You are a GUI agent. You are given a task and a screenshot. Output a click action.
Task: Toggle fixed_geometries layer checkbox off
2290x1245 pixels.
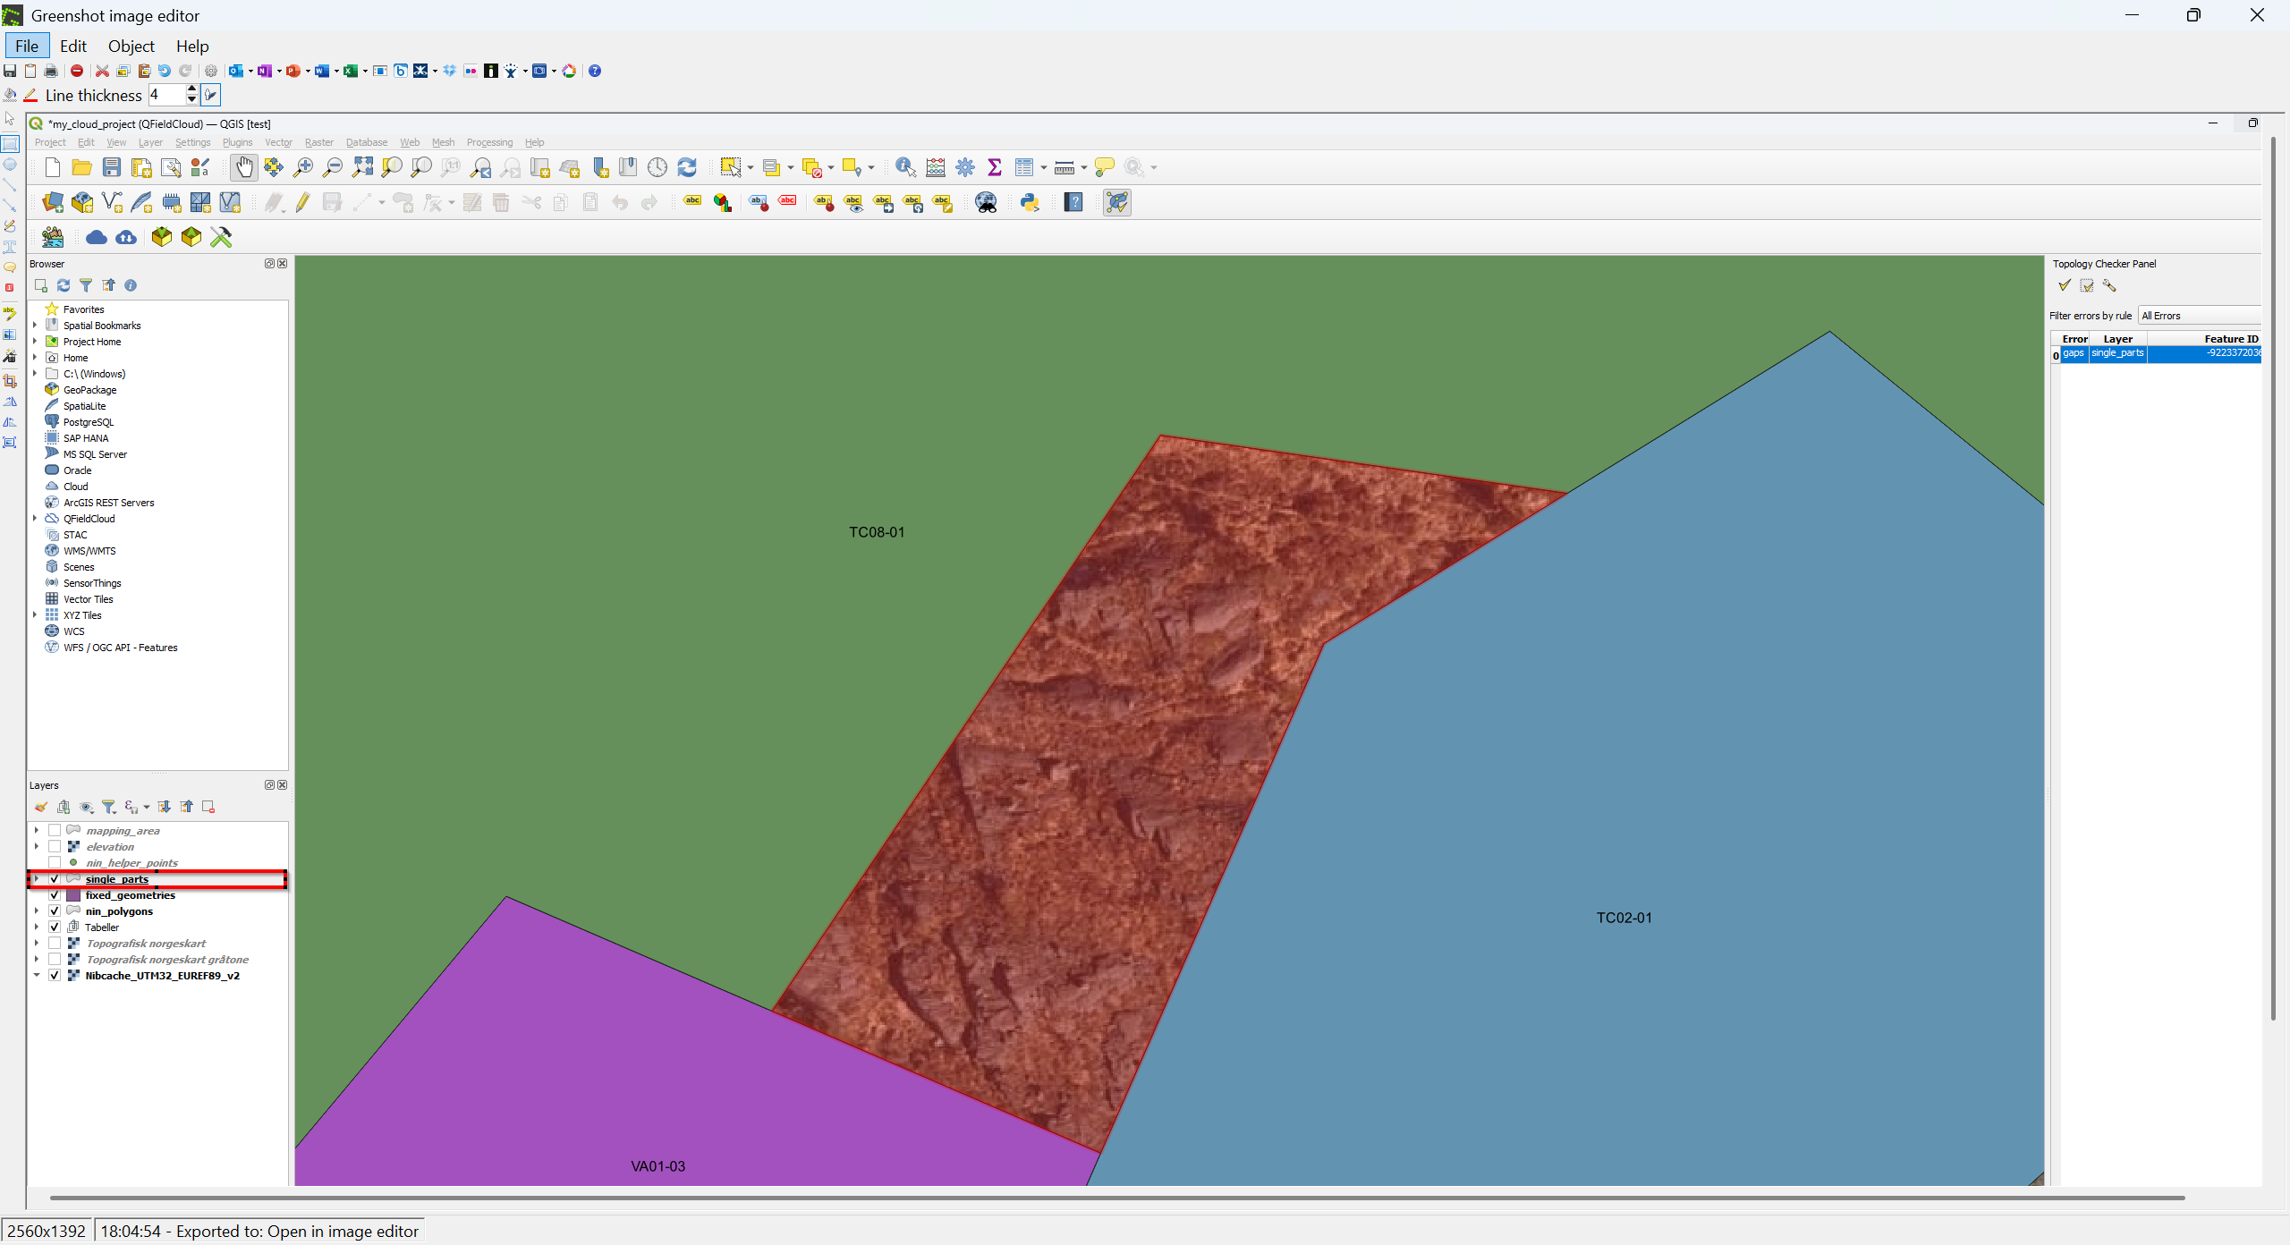pyautogui.click(x=55, y=895)
